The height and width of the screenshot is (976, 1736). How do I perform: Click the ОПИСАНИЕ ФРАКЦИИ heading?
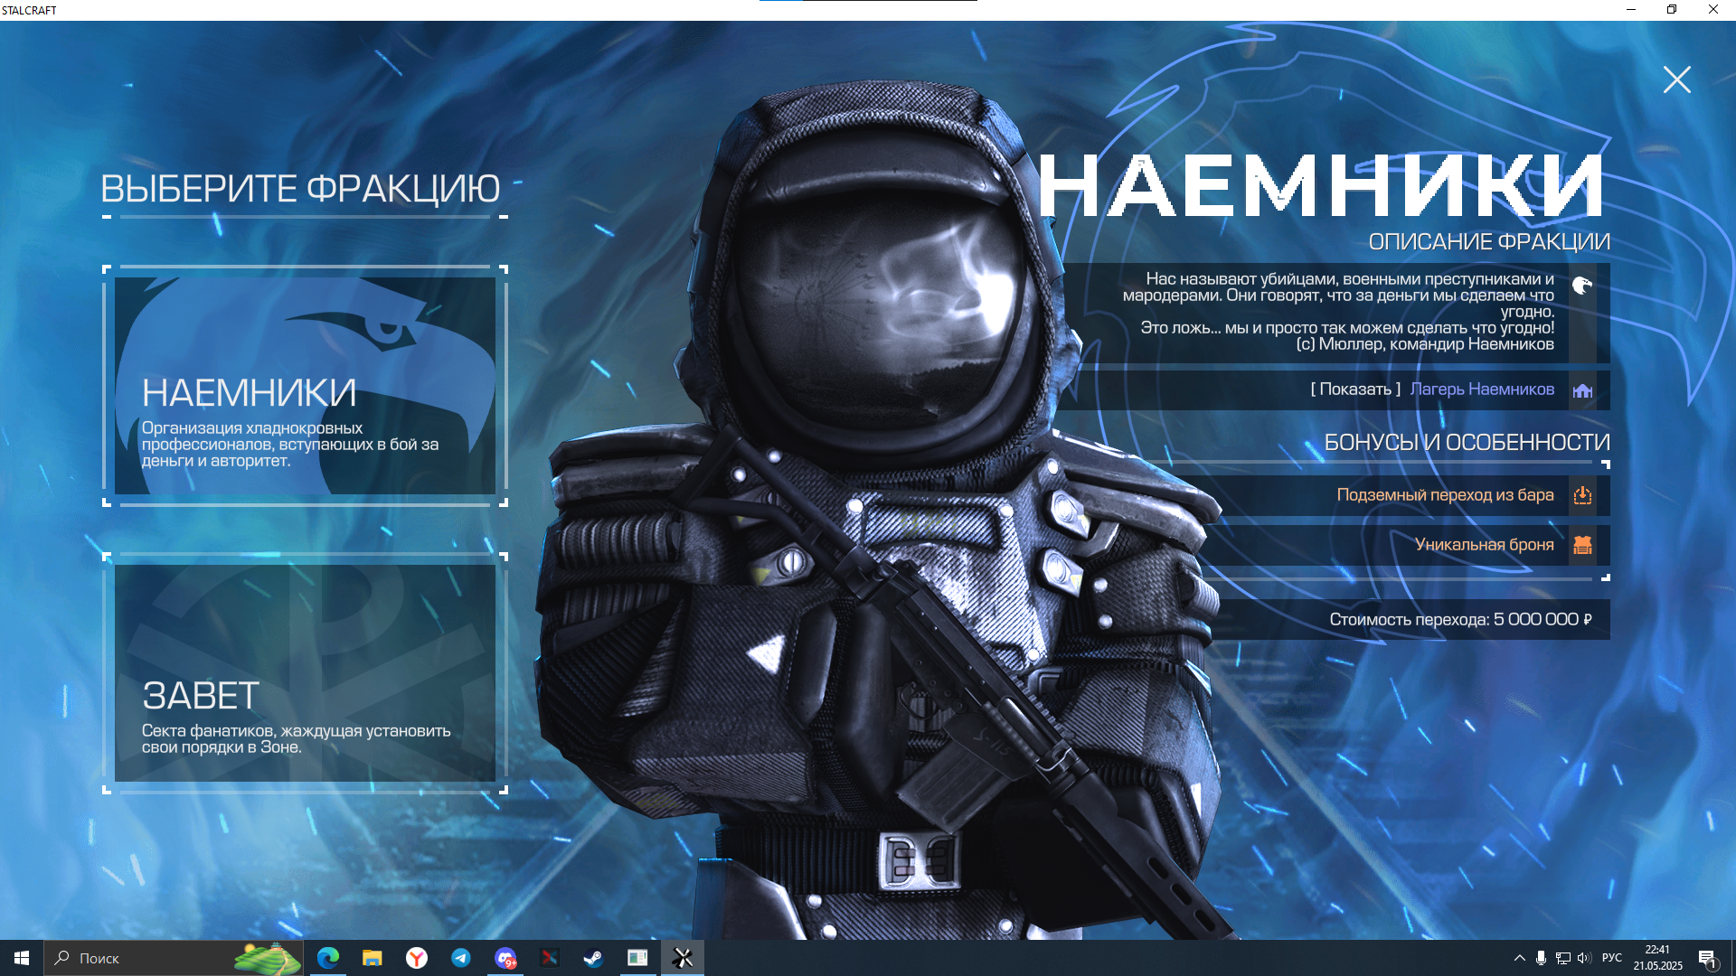tap(1489, 242)
